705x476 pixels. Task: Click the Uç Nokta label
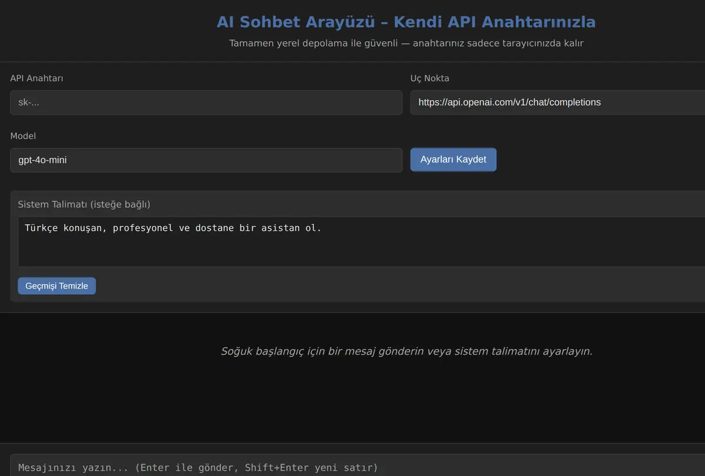429,78
